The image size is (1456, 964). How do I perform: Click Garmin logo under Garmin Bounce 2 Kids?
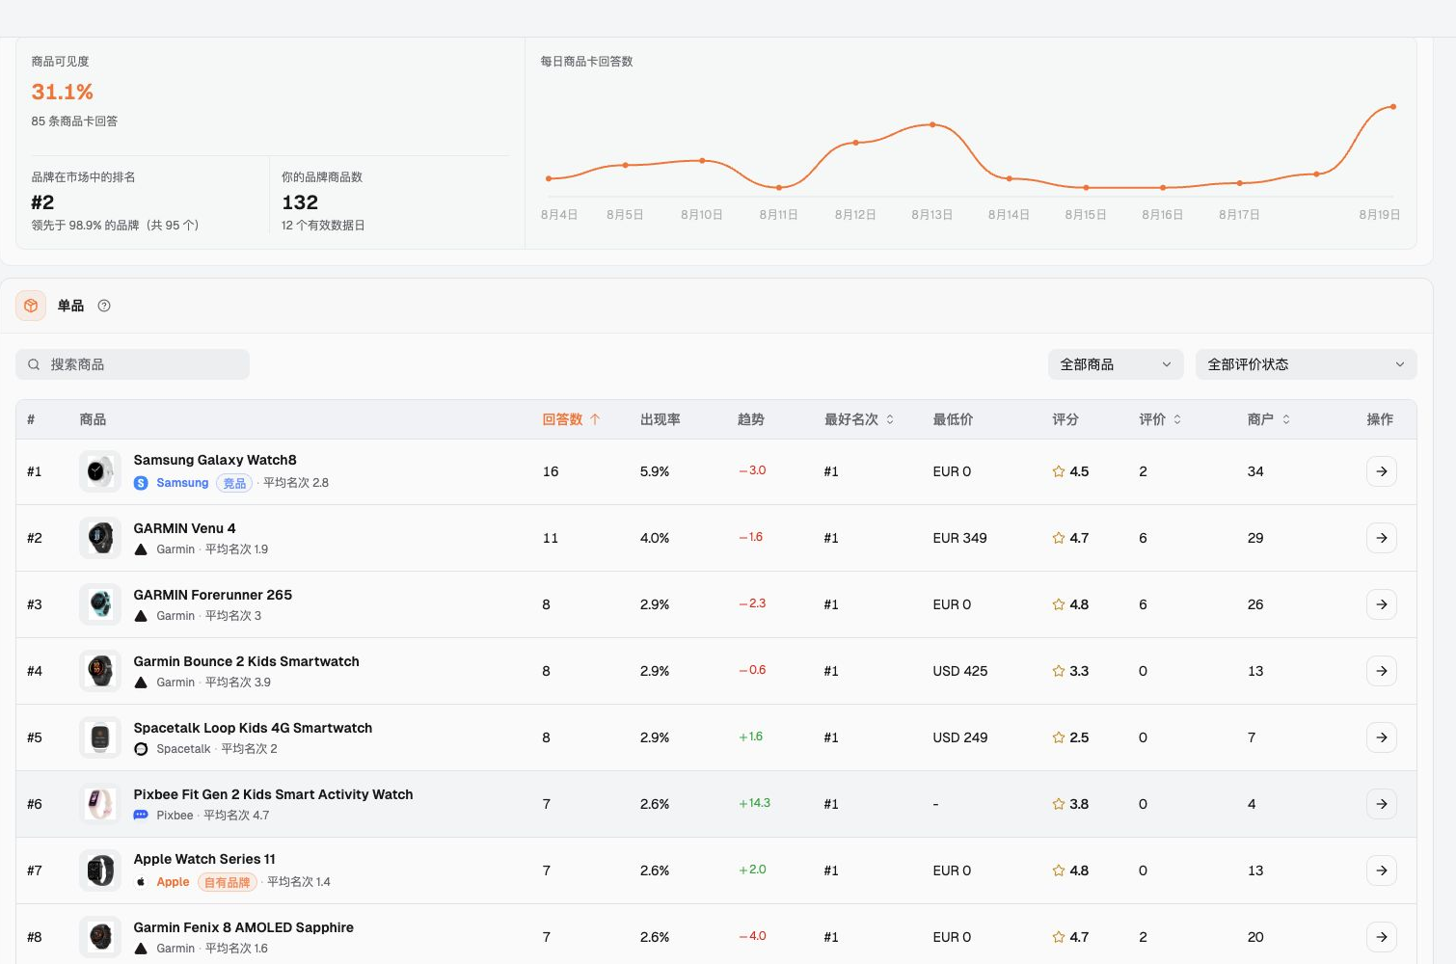tap(141, 683)
